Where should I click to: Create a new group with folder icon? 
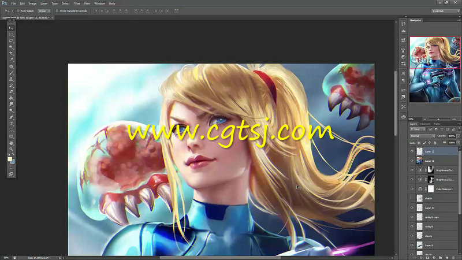coord(440,258)
